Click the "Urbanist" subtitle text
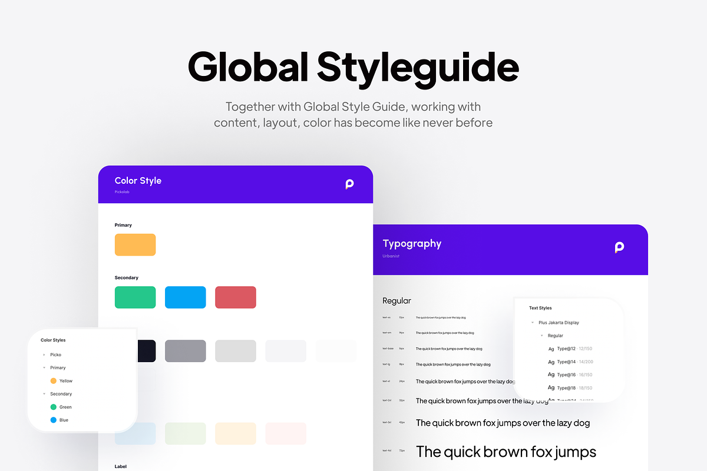Screen dimensions: 707x471 tap(391, 256)
